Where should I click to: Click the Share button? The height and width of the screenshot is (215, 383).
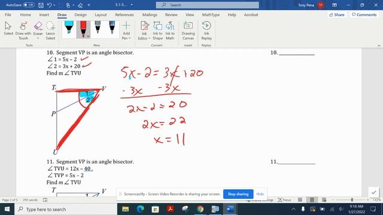pyautogui.click(x=337, y=14)
